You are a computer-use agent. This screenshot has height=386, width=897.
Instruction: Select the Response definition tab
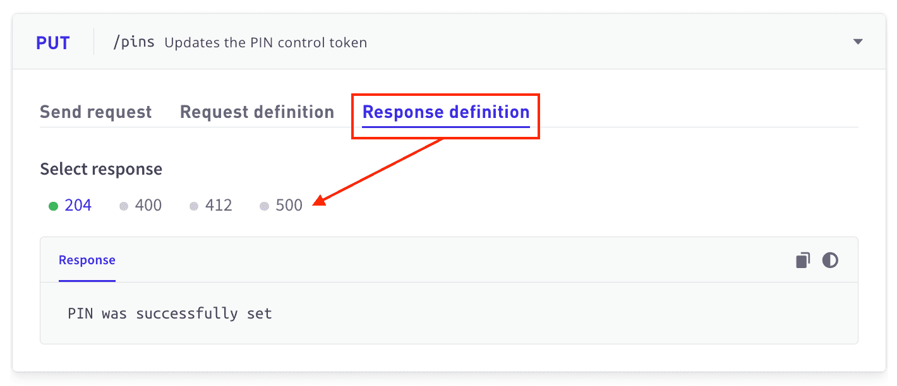(x=445, y=112)
